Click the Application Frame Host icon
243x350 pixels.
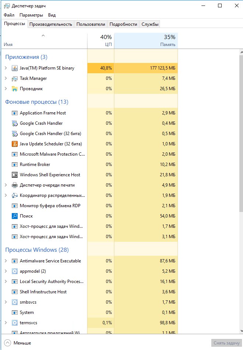coord(14,113)
